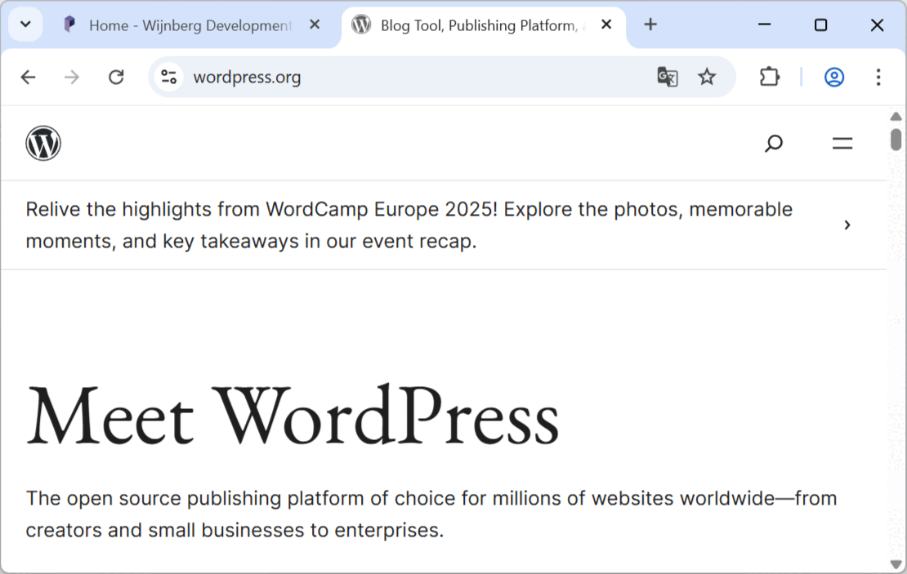Open the Chrome three-dot menu
This screenshot has height=574, width=907.
(878, 77)
